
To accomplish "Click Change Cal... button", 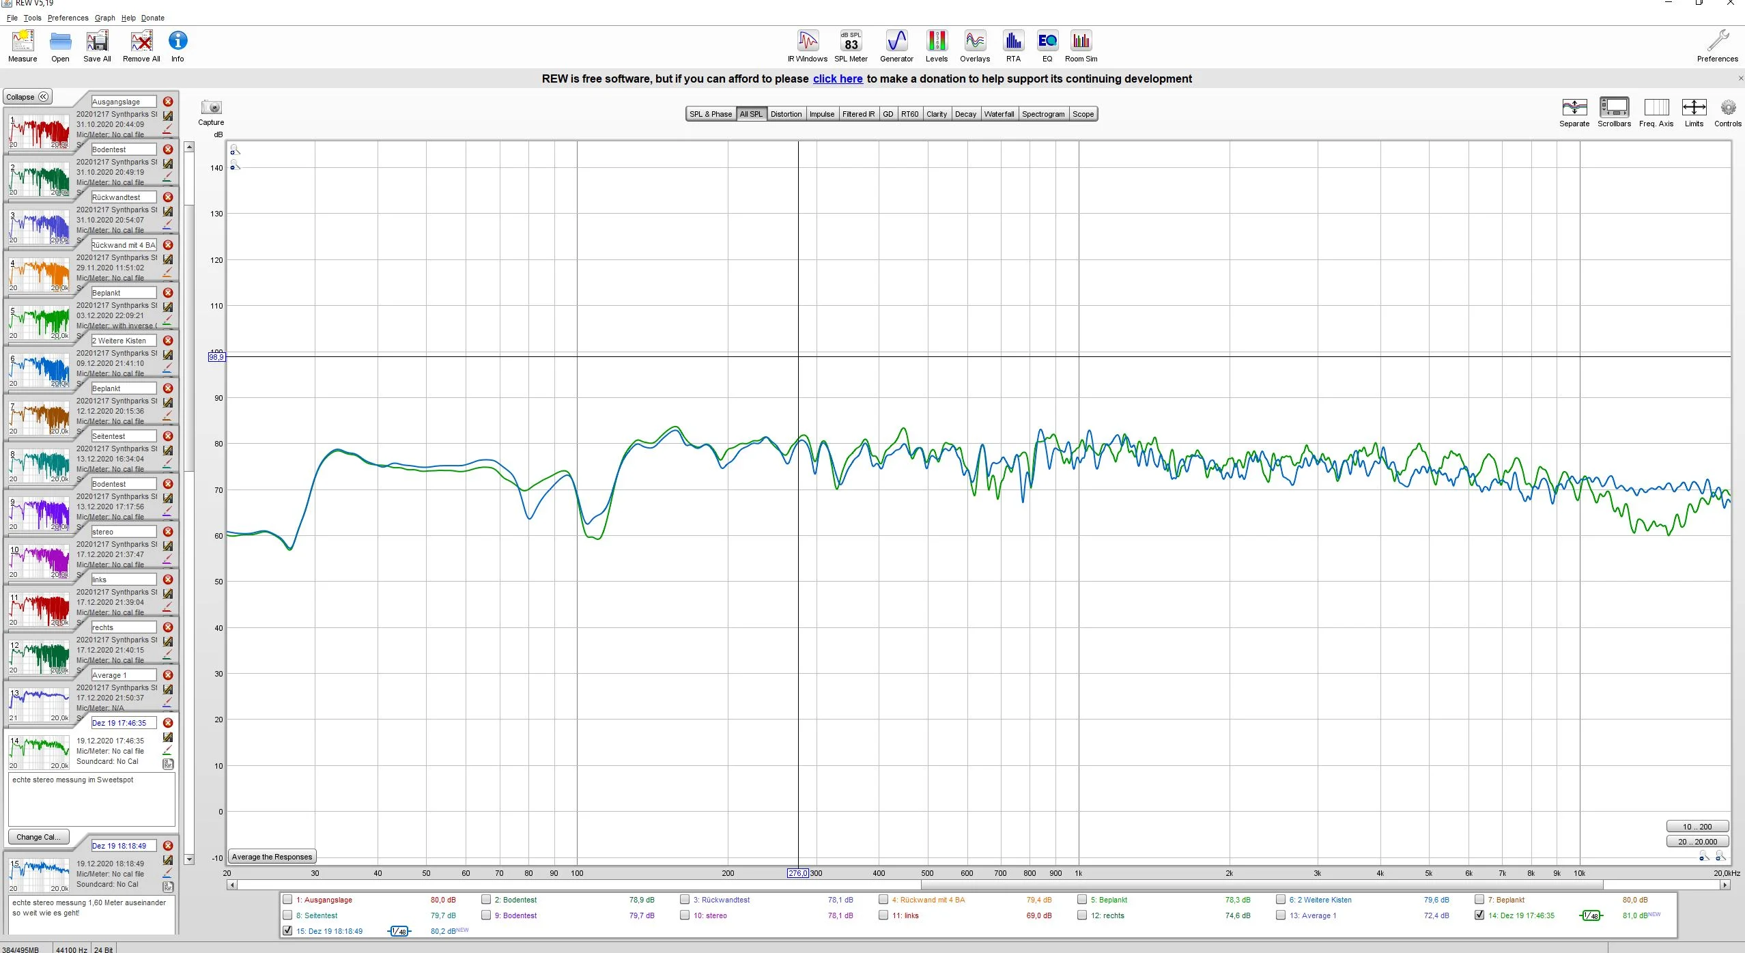I will point(38,837).
